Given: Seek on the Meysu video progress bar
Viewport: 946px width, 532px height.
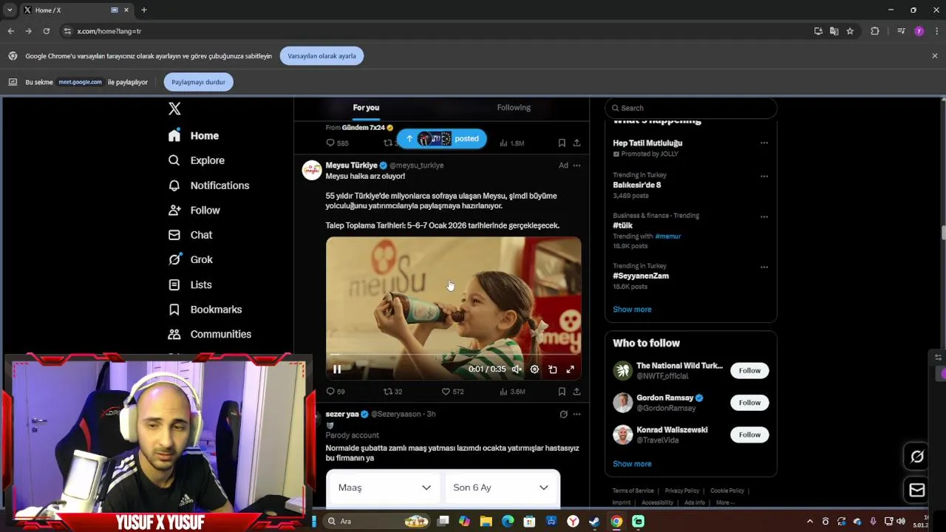Looking at the screenshot, I should point(453,355).
